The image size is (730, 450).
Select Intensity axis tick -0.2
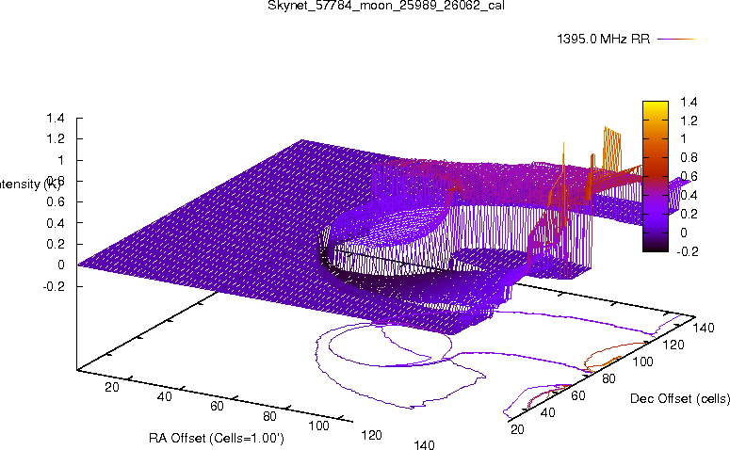[x=54, y=286]
